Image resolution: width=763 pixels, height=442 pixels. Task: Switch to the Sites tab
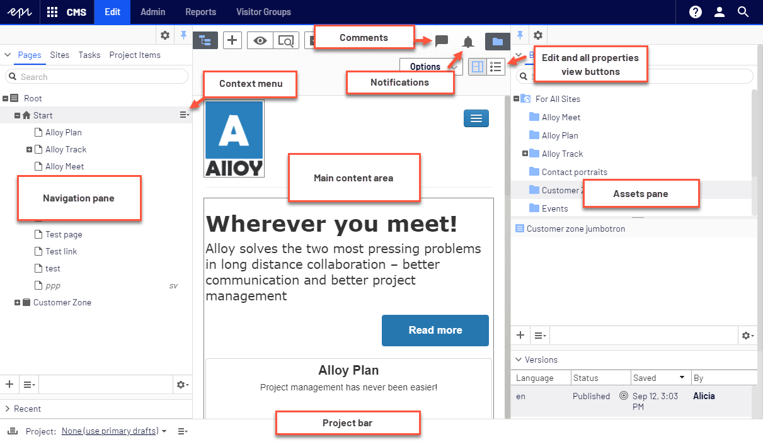pos(60,55)
